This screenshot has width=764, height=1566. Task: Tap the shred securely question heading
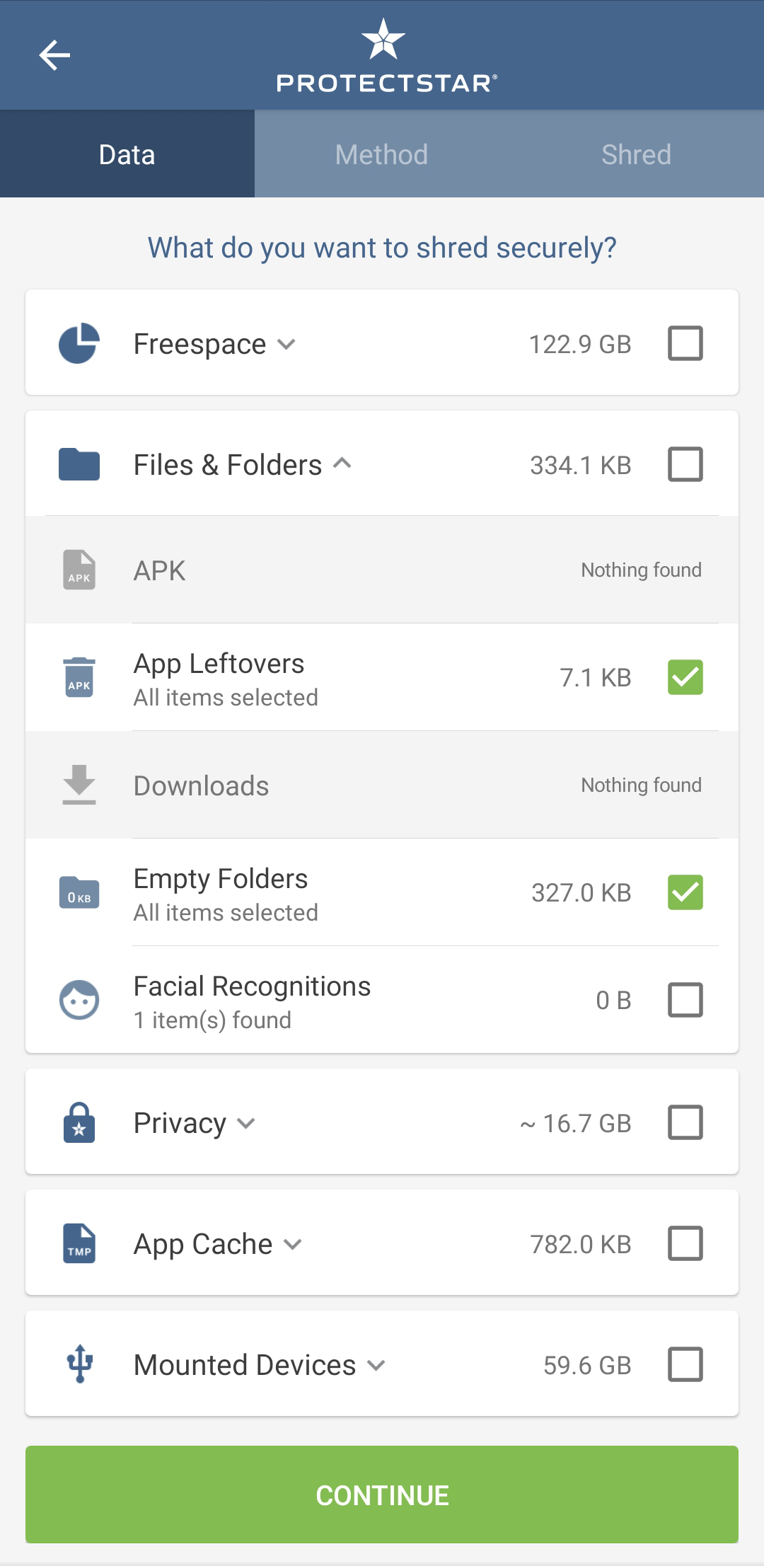pyautogui.click(x=382, y=248)
